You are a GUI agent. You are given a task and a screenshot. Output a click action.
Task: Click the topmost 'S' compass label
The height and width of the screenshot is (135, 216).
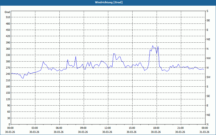tap(207, 11)
